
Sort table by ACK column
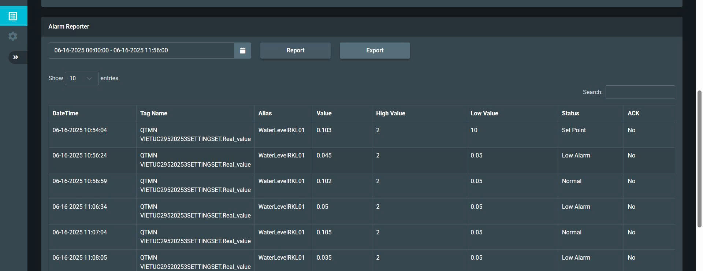[633, 114]
